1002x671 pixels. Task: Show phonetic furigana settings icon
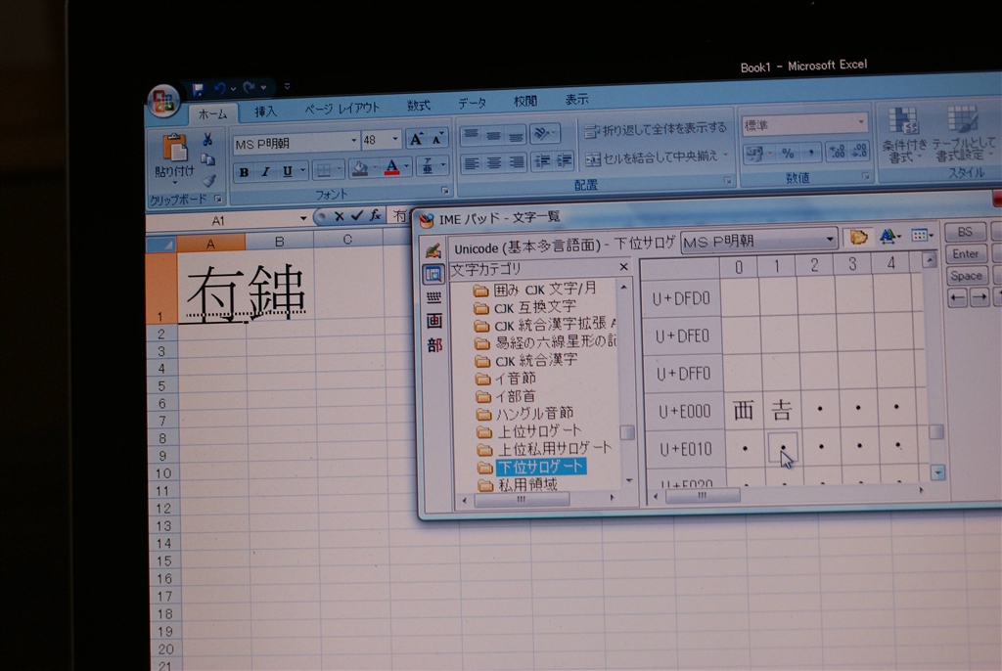(x=429, y=167)
